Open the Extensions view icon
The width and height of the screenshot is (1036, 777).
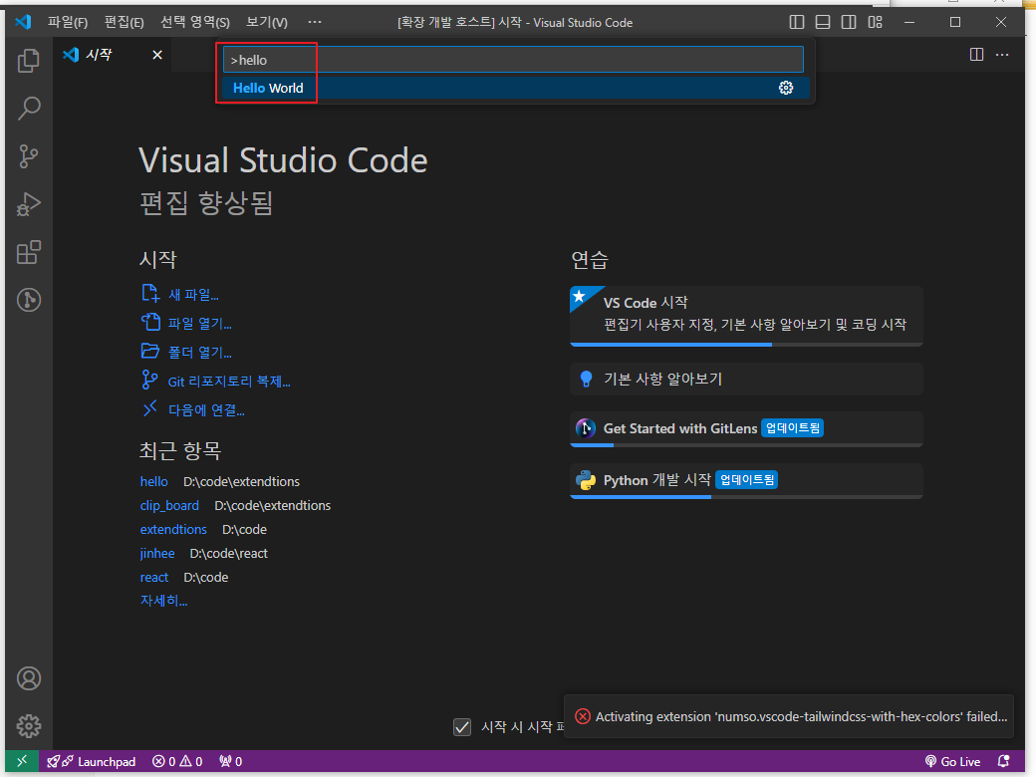29,252
